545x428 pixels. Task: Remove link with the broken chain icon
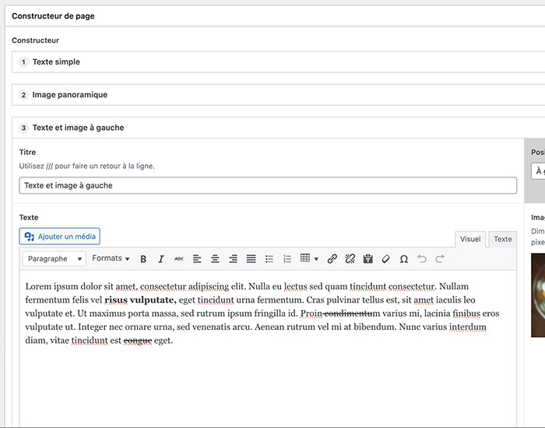[x=350, y=259]
